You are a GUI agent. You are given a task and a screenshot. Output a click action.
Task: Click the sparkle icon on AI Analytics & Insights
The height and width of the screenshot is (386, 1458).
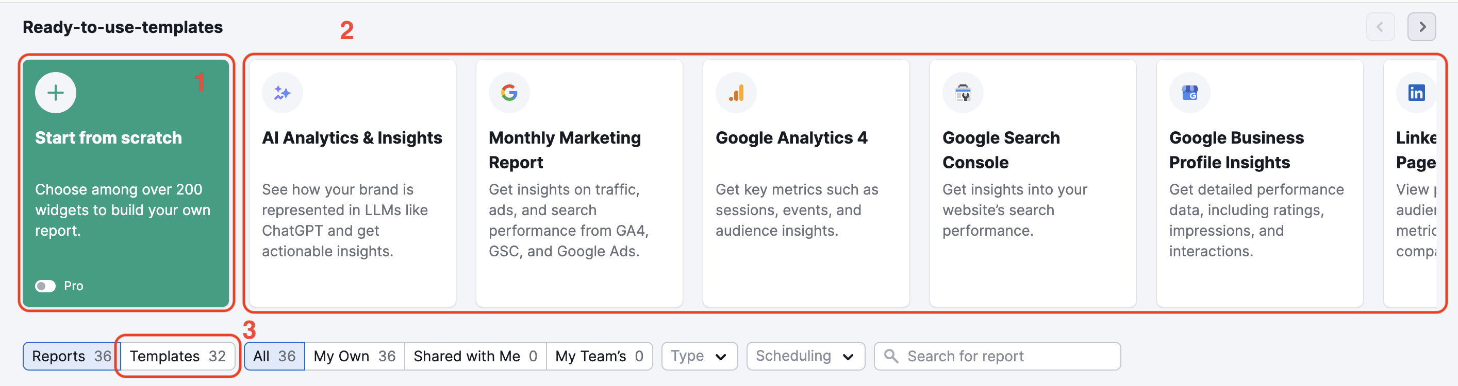[283, 92]
